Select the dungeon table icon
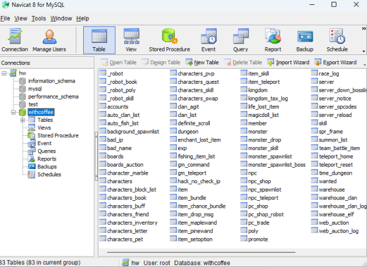Image resolution: width=367 pixels, height=267 pixels. (x=173, y=131)
